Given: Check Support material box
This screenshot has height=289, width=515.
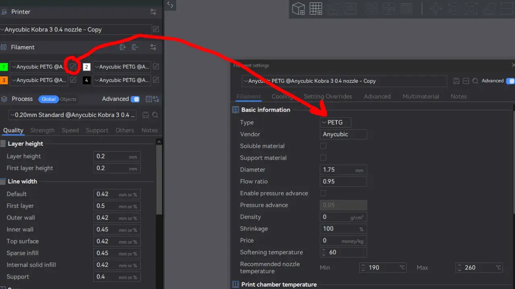Looking at the screenshot, I should 323,158.
